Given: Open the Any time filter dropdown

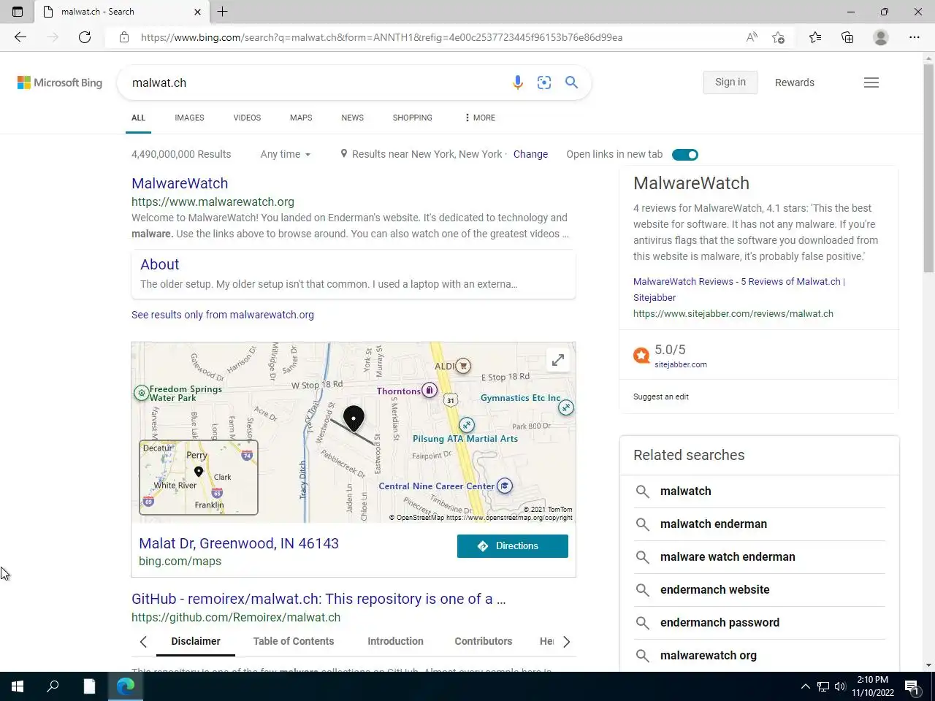Looking at the screenshot, I should 286,154.
